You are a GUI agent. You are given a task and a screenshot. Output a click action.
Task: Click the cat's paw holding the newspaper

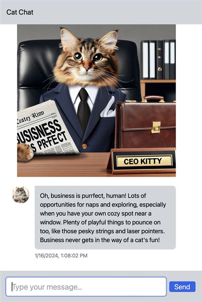(x=25, y=152)
